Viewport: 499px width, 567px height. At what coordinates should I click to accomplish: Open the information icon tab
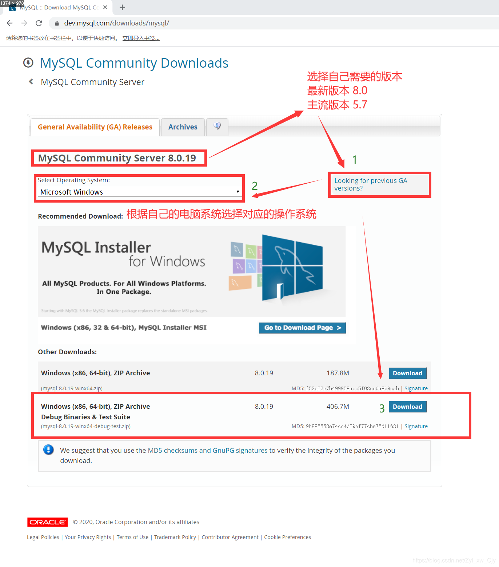[217, 126]
